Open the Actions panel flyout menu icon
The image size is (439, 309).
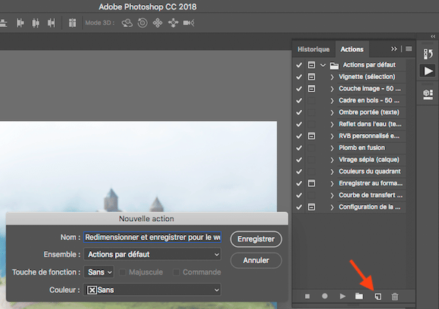409,49
